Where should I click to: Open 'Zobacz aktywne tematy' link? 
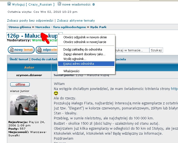76,21
